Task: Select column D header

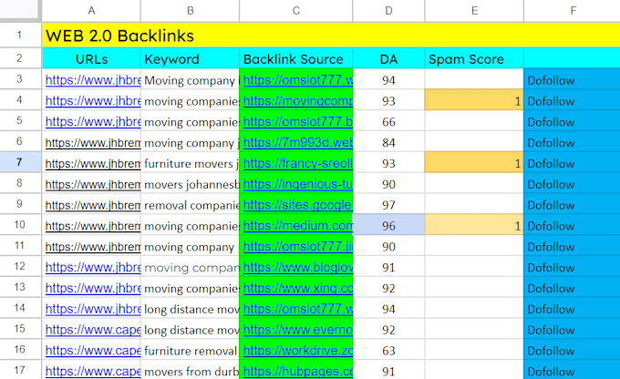Action: point(388,11)
